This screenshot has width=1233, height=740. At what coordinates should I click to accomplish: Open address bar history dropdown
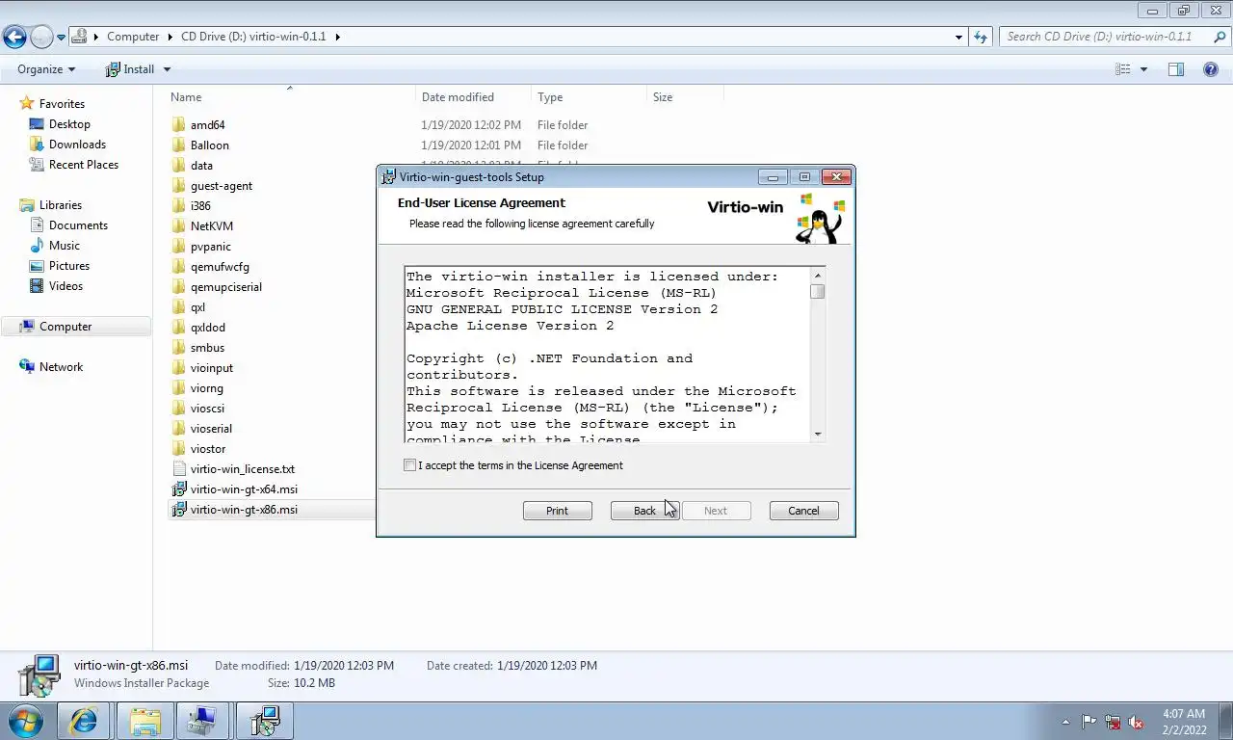tap(958, 37)
